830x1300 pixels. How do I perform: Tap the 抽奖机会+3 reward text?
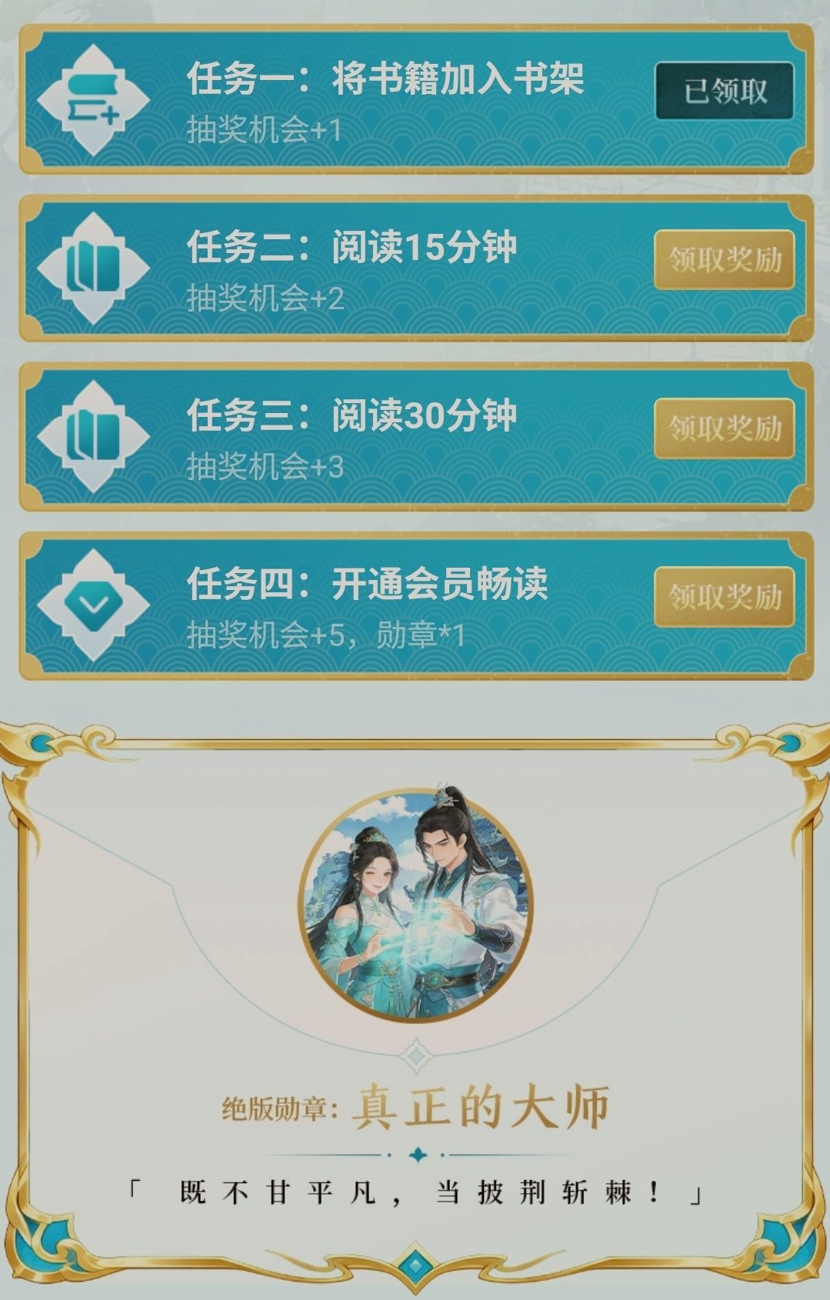(265, 467)
